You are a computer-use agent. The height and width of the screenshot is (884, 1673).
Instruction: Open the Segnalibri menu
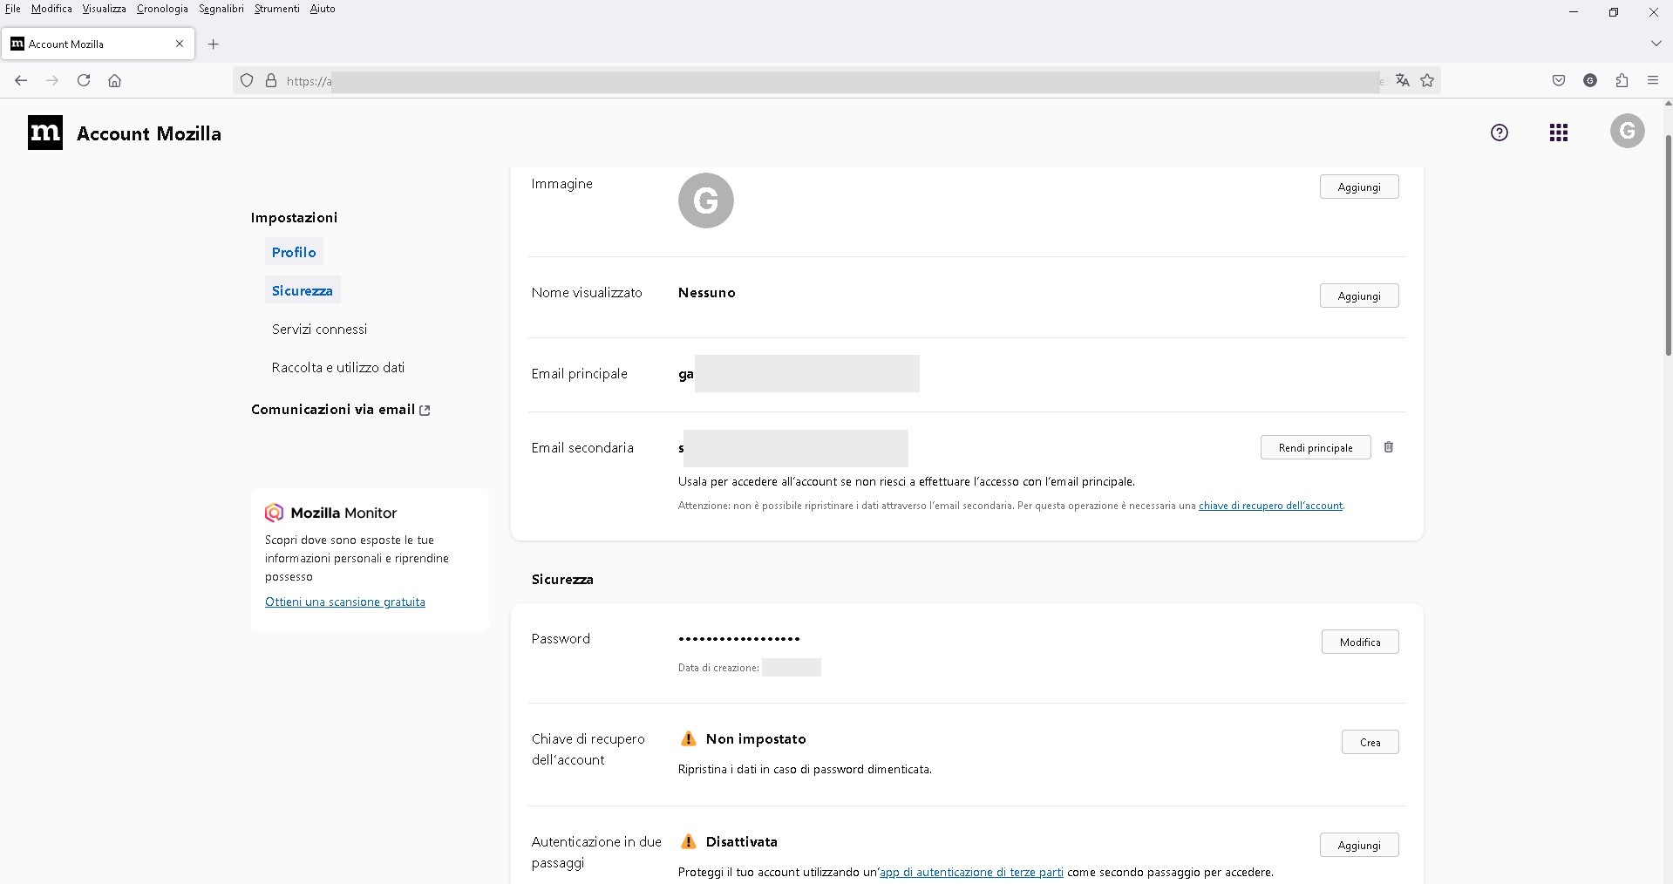tap(221, 9)
